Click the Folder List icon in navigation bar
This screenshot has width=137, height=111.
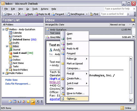[33, 101]
